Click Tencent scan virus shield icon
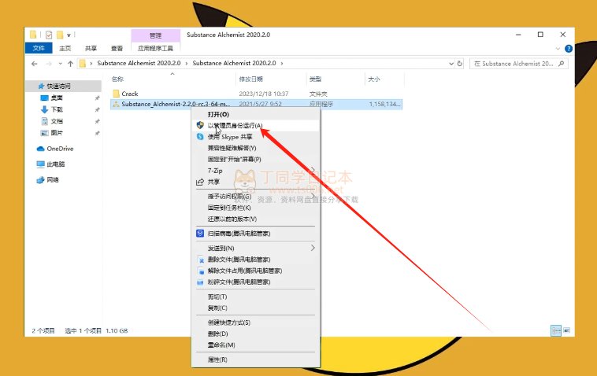The image size is (597, 376). [x=200, y=234]
